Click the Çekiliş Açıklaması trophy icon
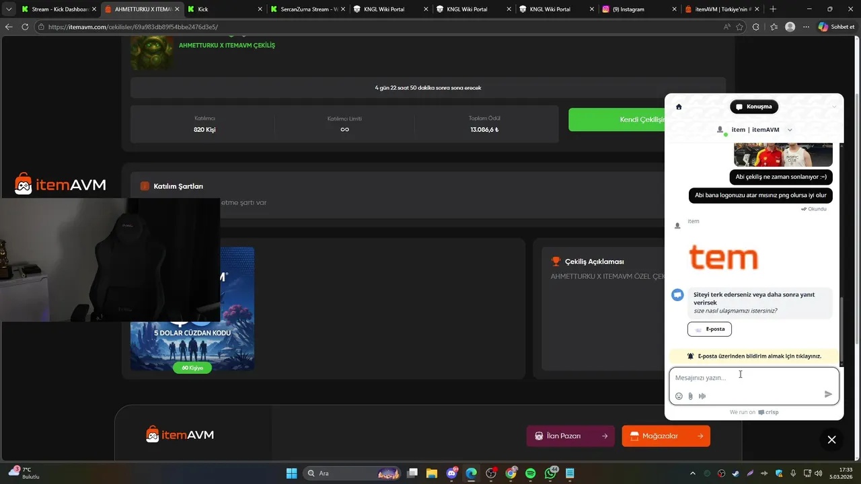The height and width of the screenshot is (484, 861). [556, 261]
